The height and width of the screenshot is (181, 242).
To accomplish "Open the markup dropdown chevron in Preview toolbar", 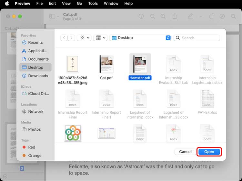I will (x=201, y=16).
